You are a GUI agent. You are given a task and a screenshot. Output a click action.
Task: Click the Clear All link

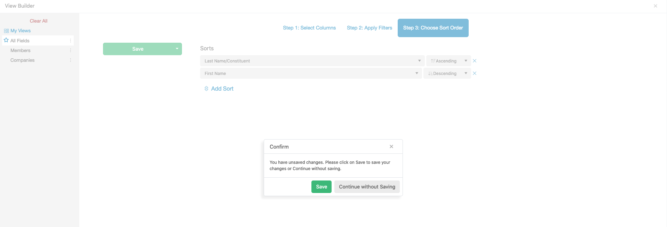[x=39, y=21]
